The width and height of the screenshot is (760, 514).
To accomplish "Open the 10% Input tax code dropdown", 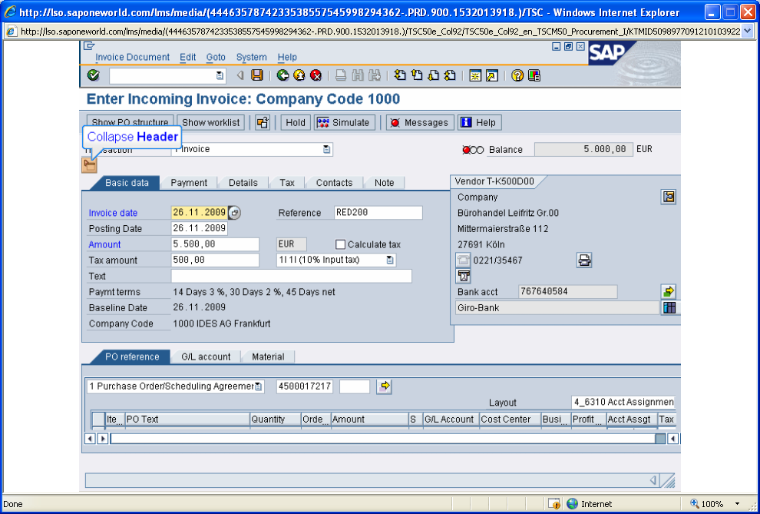I will pos(390,260).
